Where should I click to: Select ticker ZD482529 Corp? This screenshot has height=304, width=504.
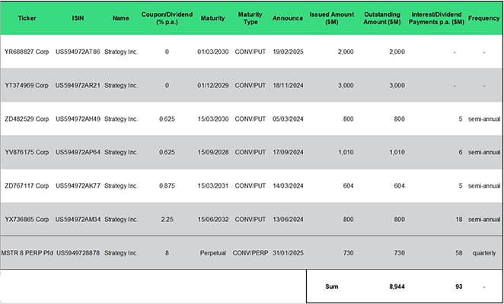click(x=27, y=119)
